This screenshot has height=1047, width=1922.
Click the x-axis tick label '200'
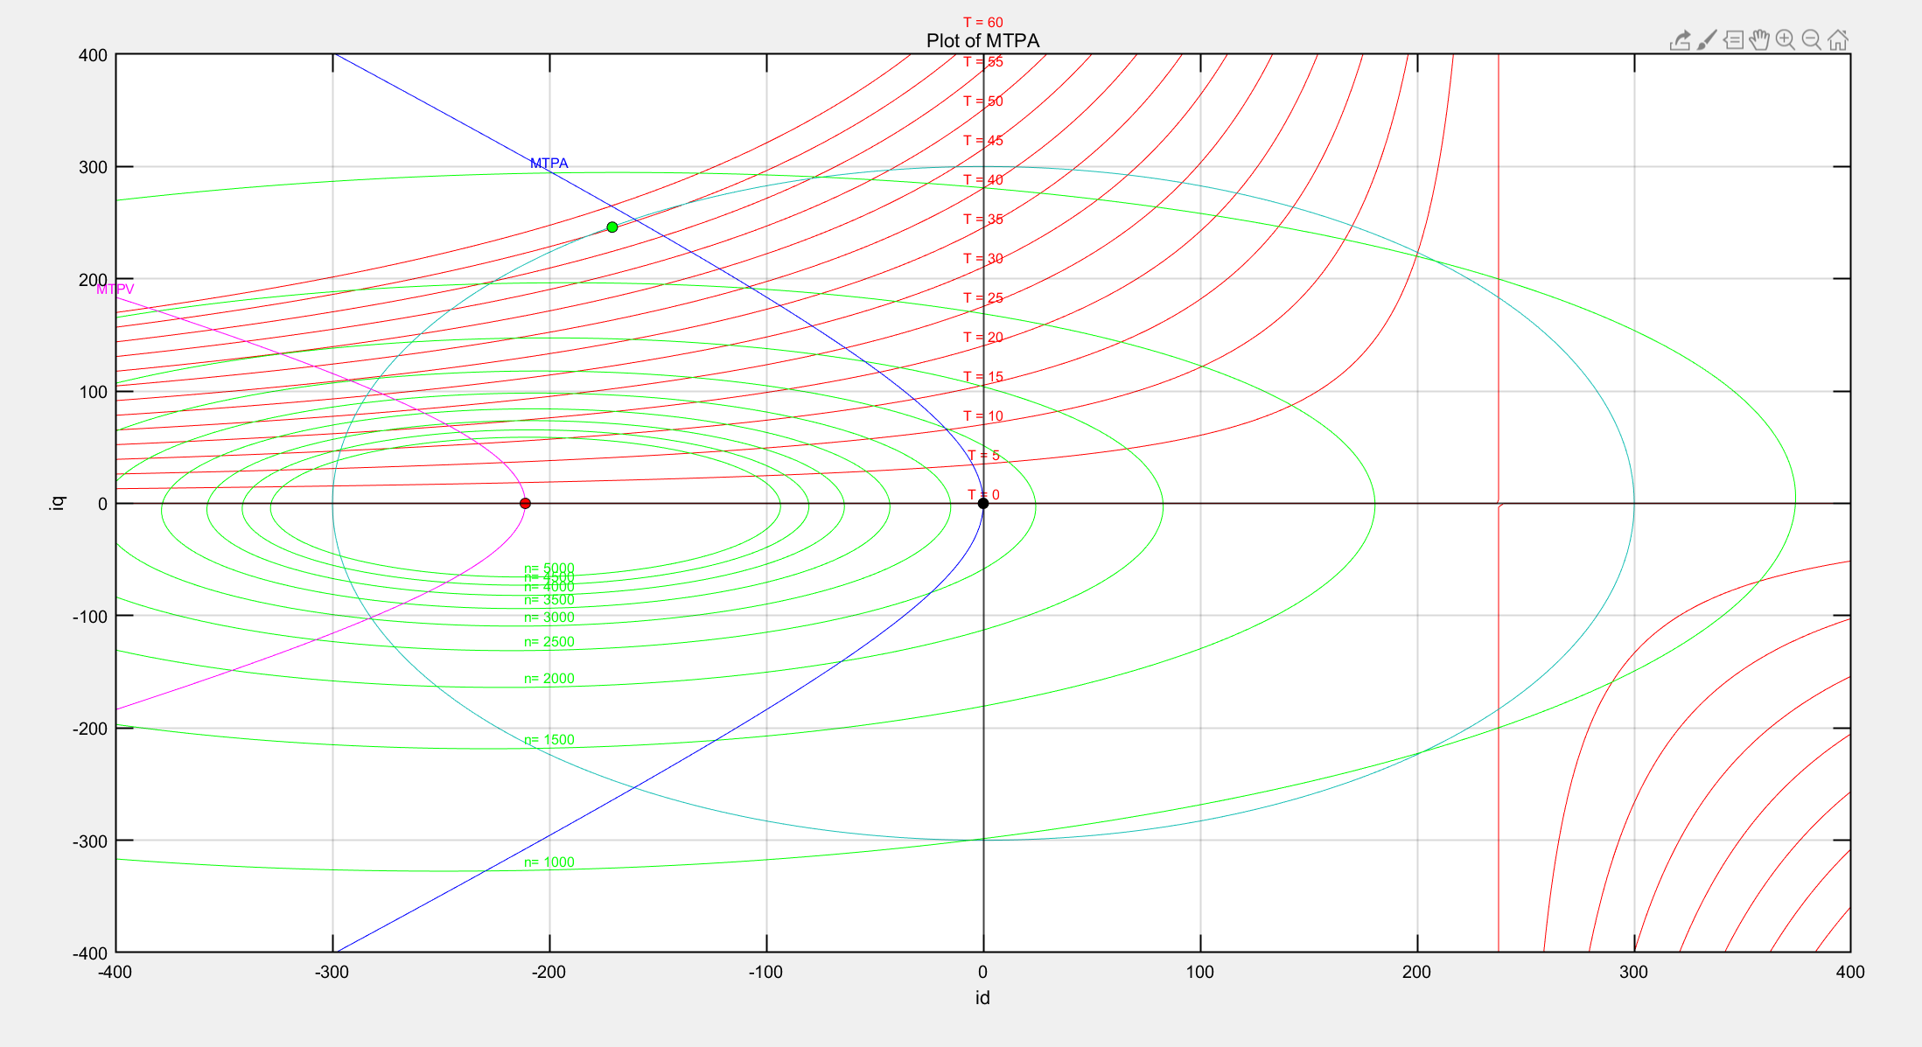tap(1417, 973)
